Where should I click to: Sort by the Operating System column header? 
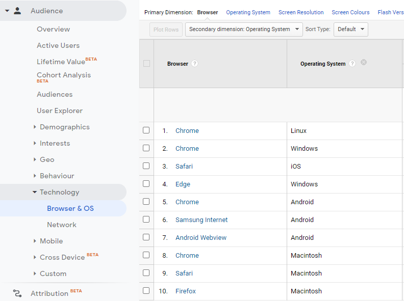323,64
